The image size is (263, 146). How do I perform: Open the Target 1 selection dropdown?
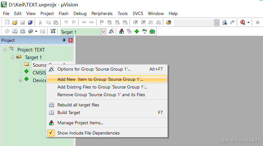[104, 32]
